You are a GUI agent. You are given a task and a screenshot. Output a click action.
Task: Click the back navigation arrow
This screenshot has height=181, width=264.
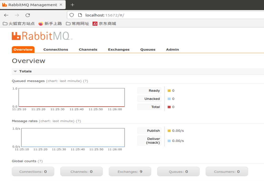tap(6, 15)
